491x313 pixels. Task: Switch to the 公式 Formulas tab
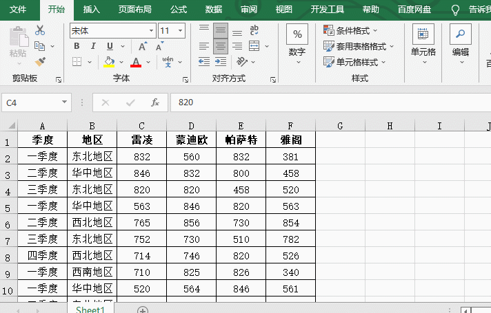coord(179,10)
